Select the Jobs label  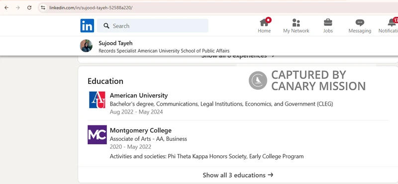328,31
